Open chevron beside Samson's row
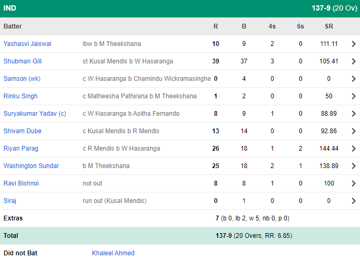Viewport: 360px width, 259px height. click(x=354, y=79)
